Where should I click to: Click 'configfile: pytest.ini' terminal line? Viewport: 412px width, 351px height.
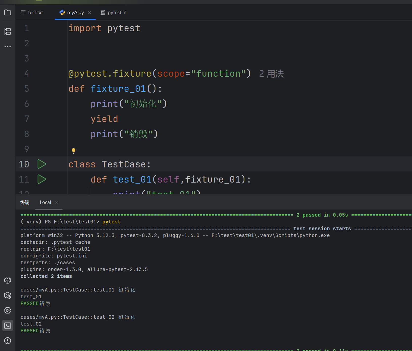(54, 256)
